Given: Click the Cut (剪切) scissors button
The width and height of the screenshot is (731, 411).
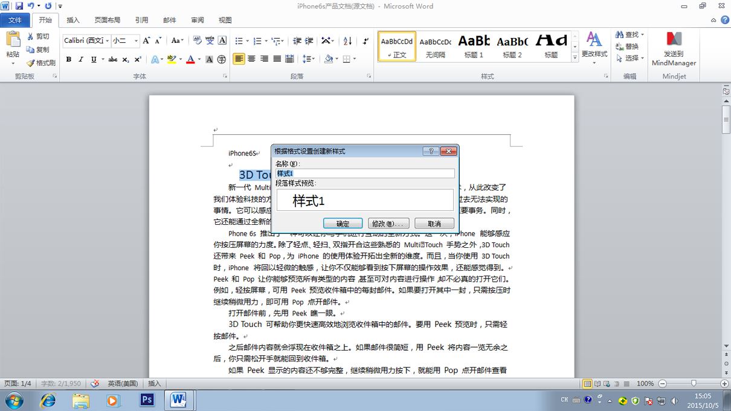Looking at the screenshot, I should [x=39, y=36].
